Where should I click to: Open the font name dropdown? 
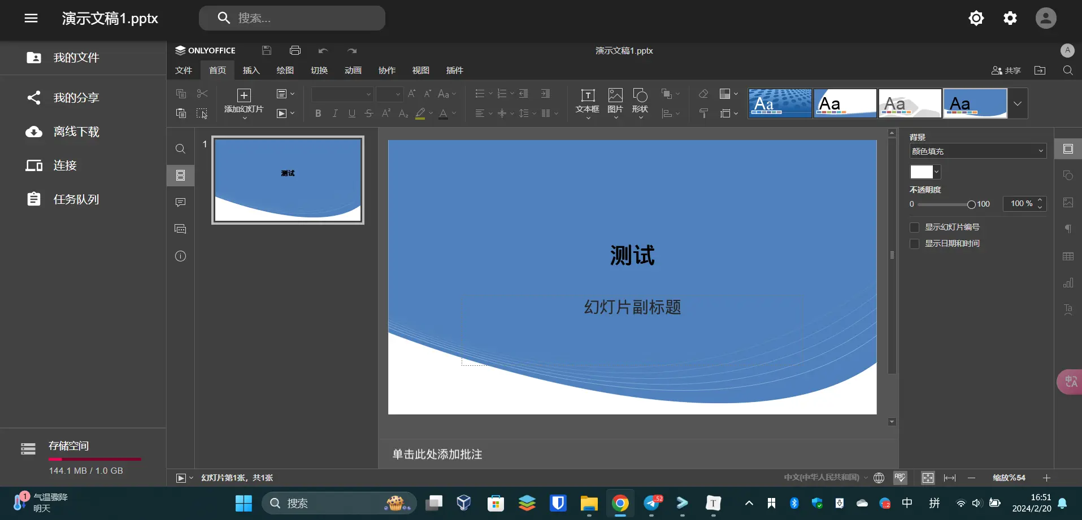click(342, 94)
